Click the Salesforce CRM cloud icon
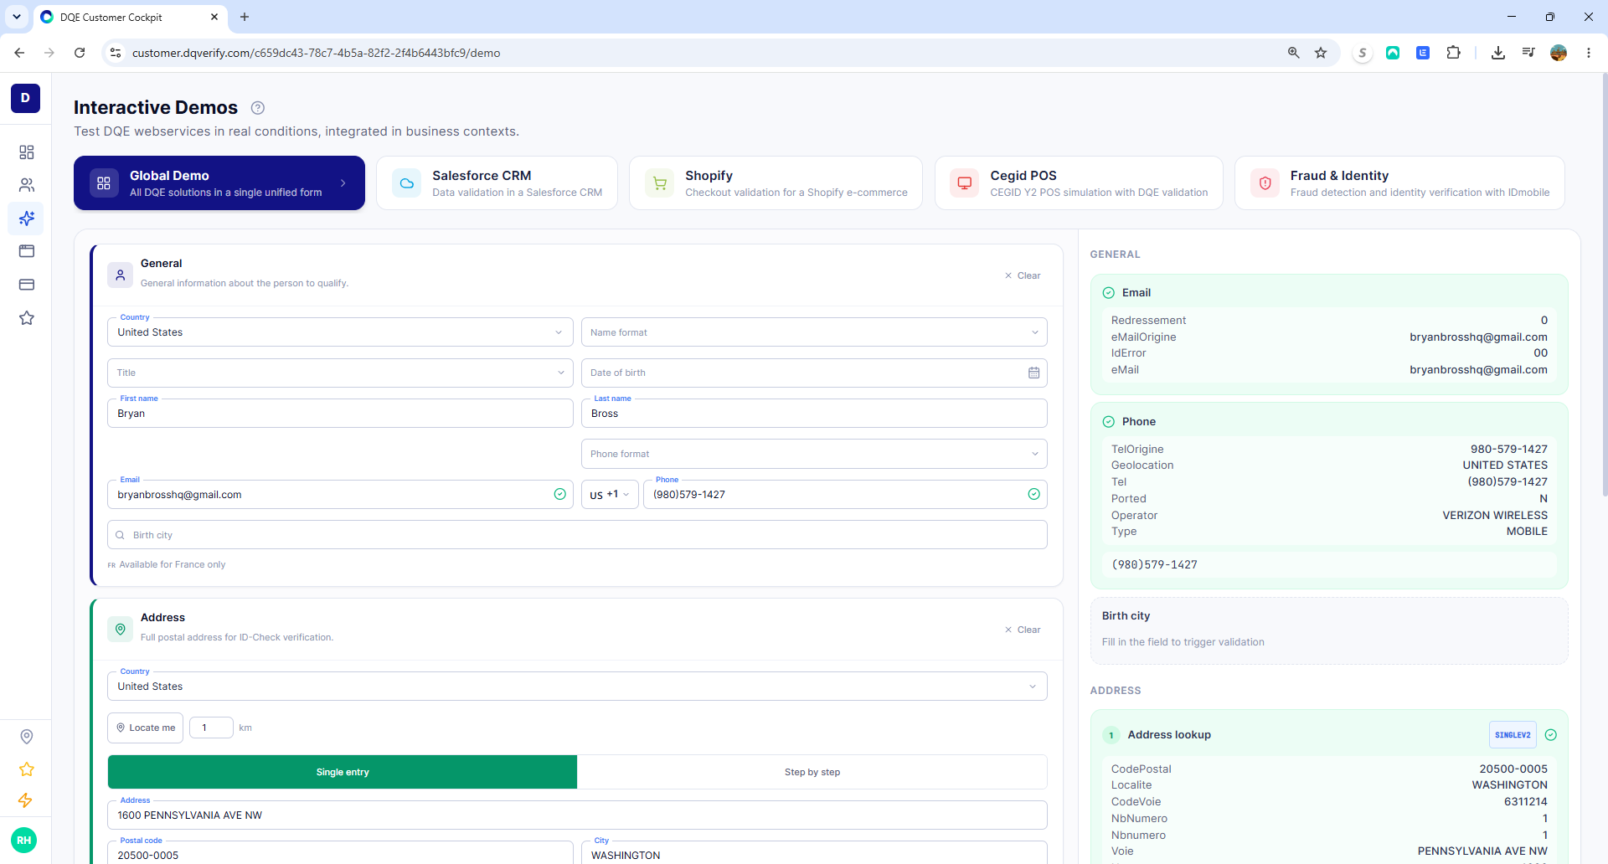 pyautogui.click(x=407, y=183)
